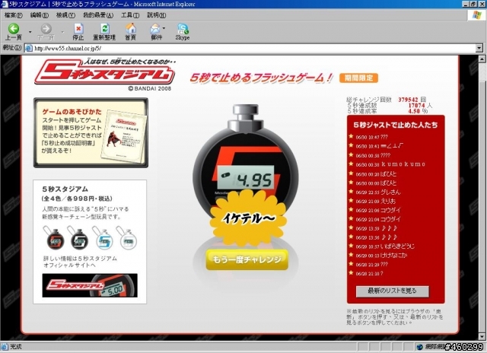Click the 最新のリストを見る button
The image size is (487, 353).
(393, 291)
